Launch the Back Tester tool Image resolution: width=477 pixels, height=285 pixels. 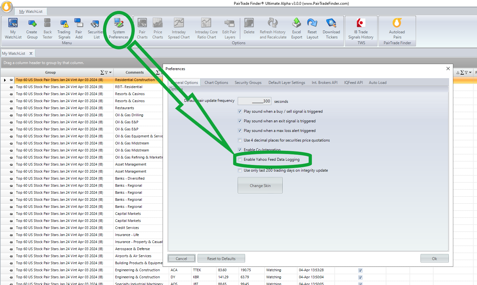[47, 28]
